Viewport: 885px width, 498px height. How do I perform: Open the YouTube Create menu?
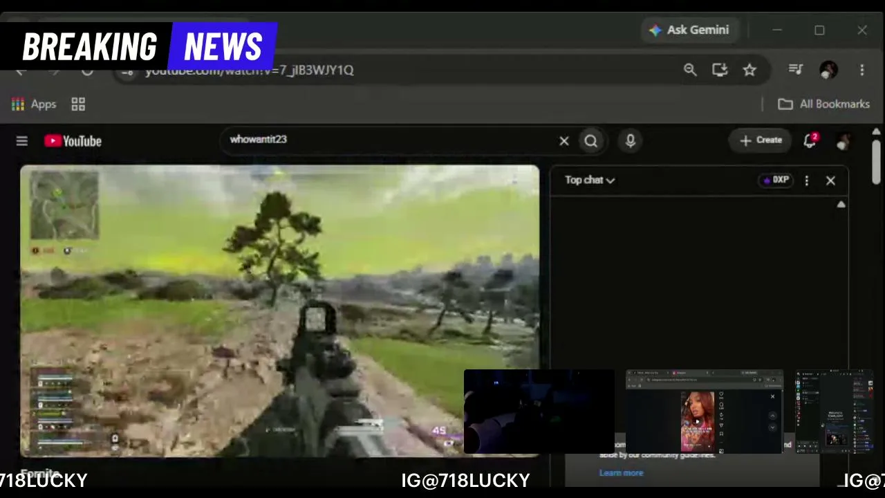pos(761,140)
